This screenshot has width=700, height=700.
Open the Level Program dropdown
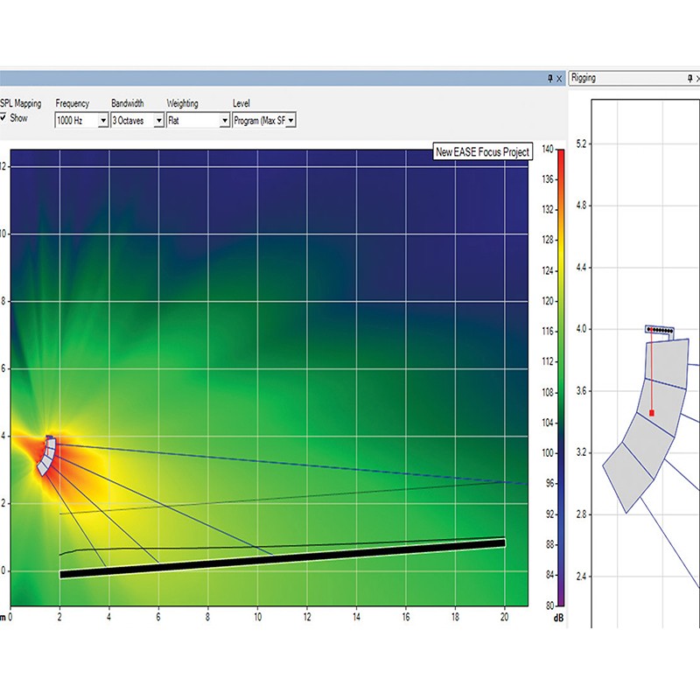[x=264, y=120]
